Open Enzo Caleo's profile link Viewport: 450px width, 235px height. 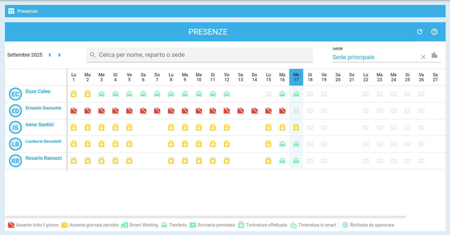[38, 91]
